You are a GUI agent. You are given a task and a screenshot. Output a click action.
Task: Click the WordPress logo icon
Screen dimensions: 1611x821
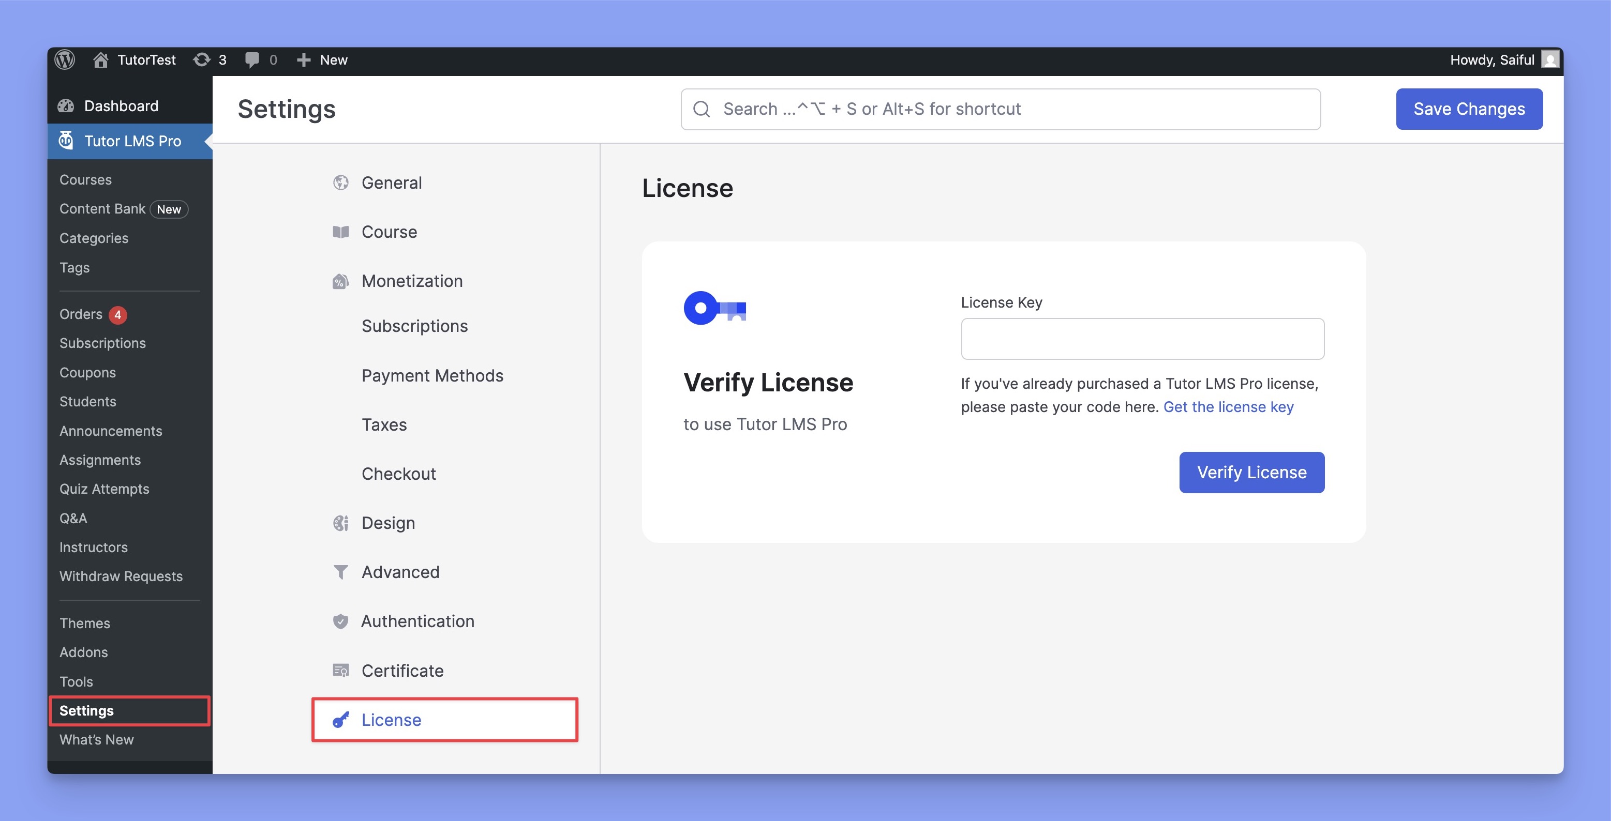click(x=65, y=60)
